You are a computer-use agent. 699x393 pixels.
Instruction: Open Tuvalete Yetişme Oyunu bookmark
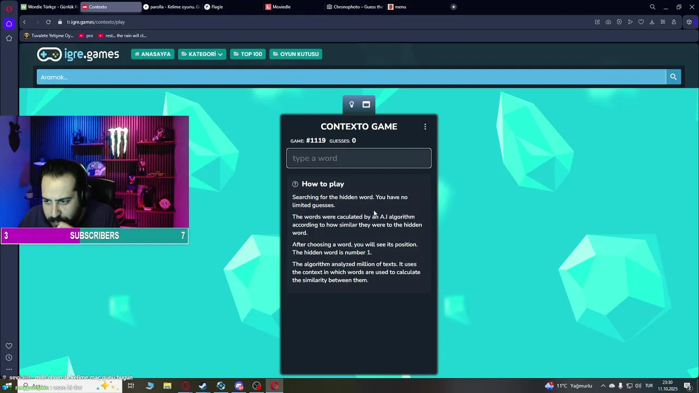[x=49, y=35]
